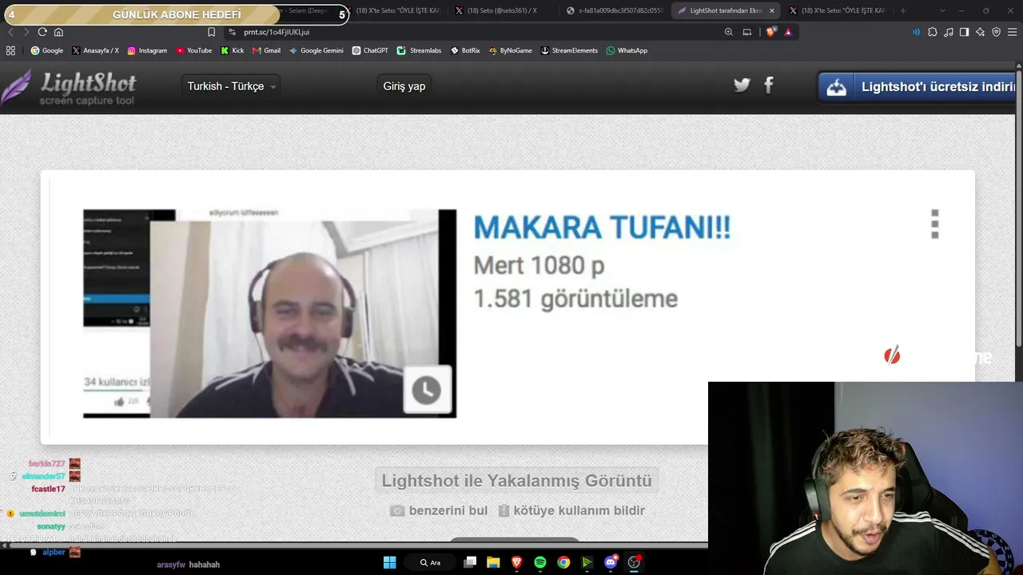Screen dimensions: 1023x575
Task: Open the media playlist music note icon
Action: (x=948, y=32)
